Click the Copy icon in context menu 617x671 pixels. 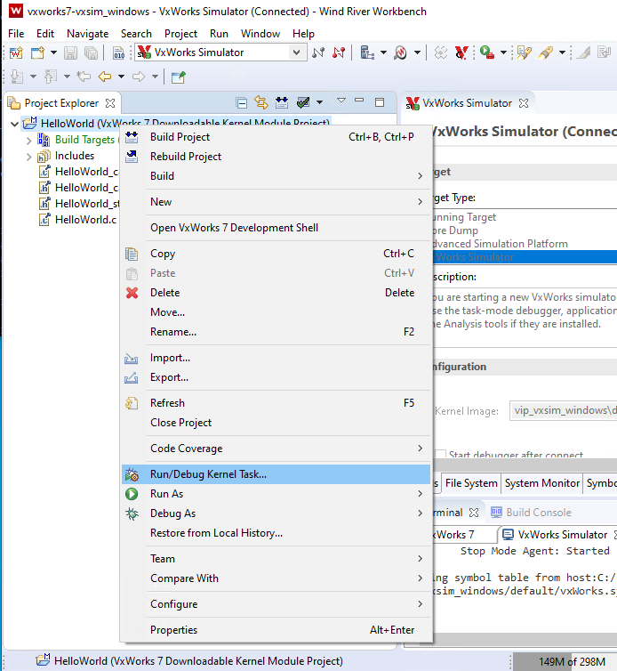(132, 254)
